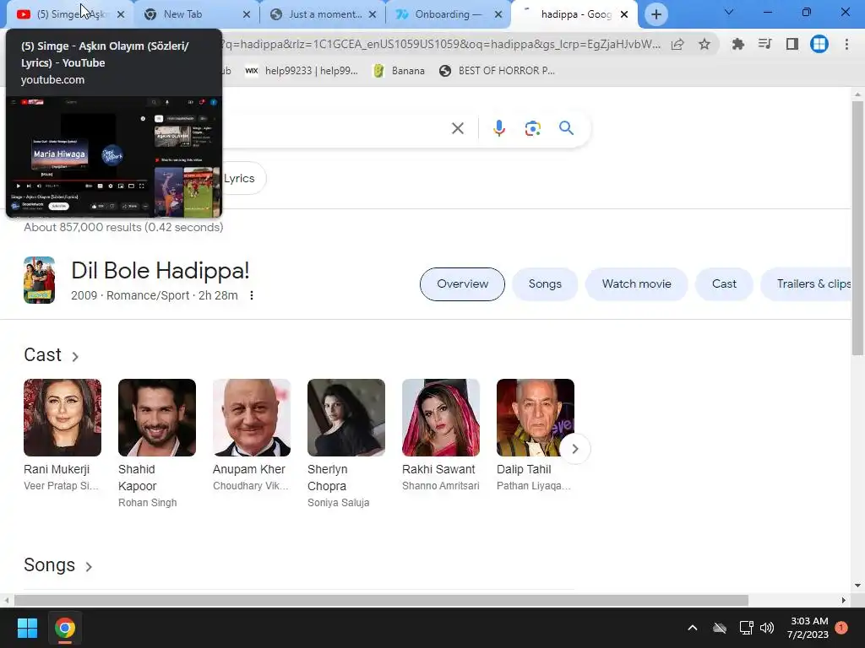The image size is (865, 648).
Task: Open the Extensions puzzle icon
Action: (737, 44)
